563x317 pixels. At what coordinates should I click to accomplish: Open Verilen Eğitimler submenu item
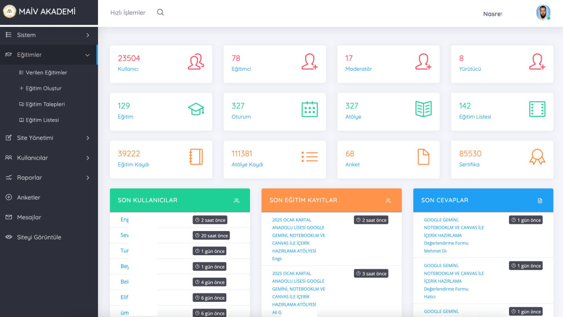point(46,73)
